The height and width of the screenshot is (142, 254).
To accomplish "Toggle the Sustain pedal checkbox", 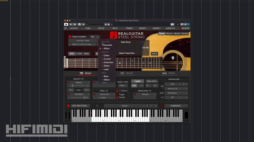I will [x=117, y=97].
